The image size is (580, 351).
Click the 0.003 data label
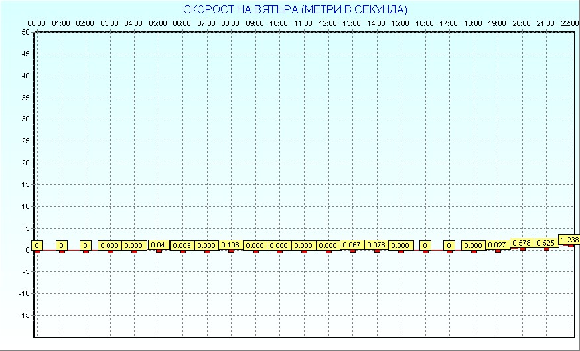click(x=182, y=246)
